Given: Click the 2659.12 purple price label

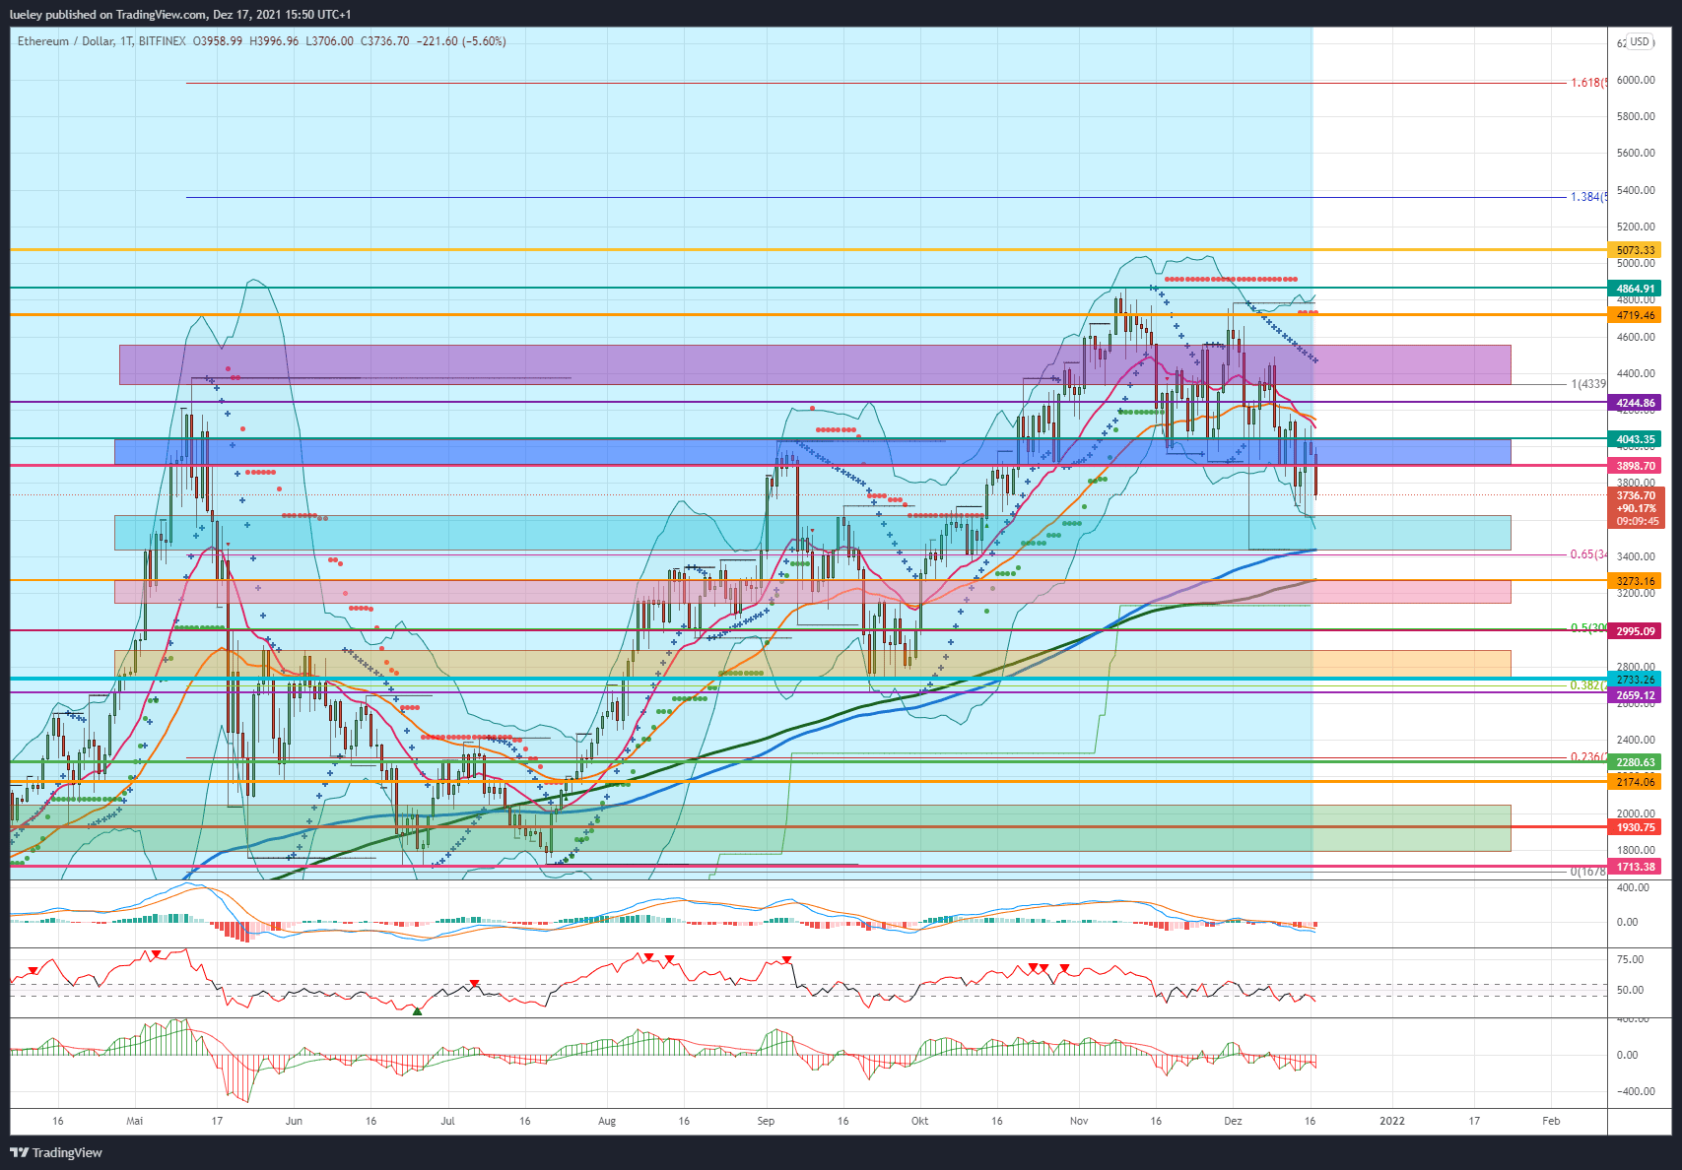Looking at the screenshot, I should pos(1636,695).
